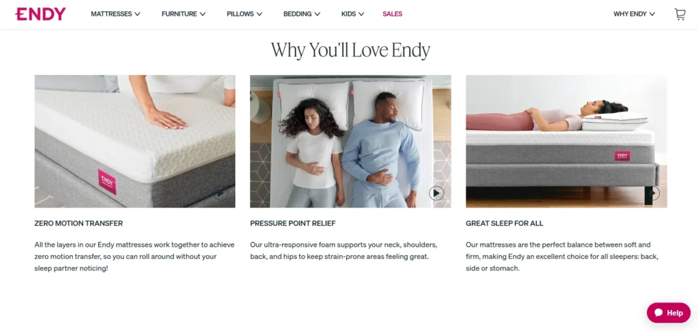The image size is (698, 331).
Task: Open the Bedding menu
Action: tap(302, 14)
